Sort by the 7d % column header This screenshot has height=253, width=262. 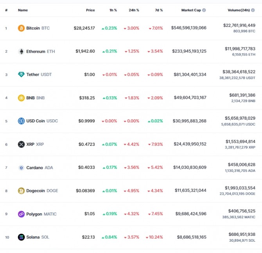pyautogui.click(x=159, y=10)
